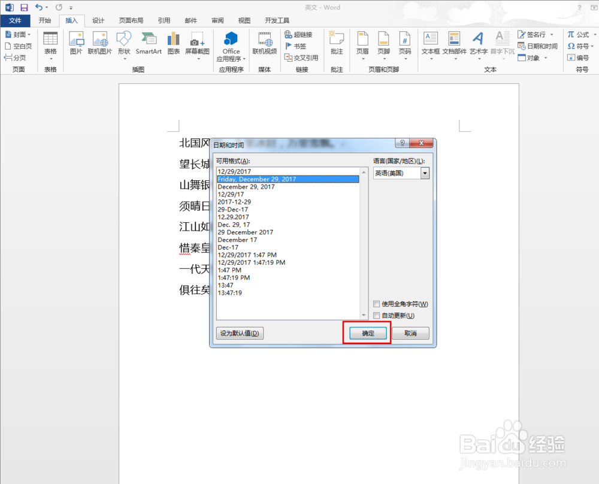Screen dimensions: 599x484
Task: Open 联机图片 online pictures
Action: [99, 43]
